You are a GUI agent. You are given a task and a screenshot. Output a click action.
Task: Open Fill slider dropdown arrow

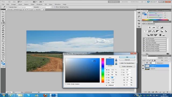(170, 60)
